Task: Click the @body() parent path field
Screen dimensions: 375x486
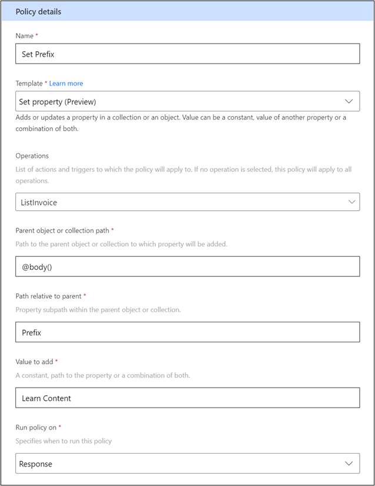Action: (187, 266)
